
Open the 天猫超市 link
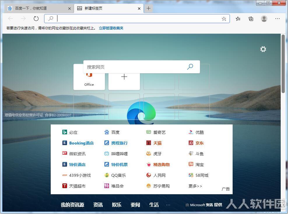[x=77, y=186]
